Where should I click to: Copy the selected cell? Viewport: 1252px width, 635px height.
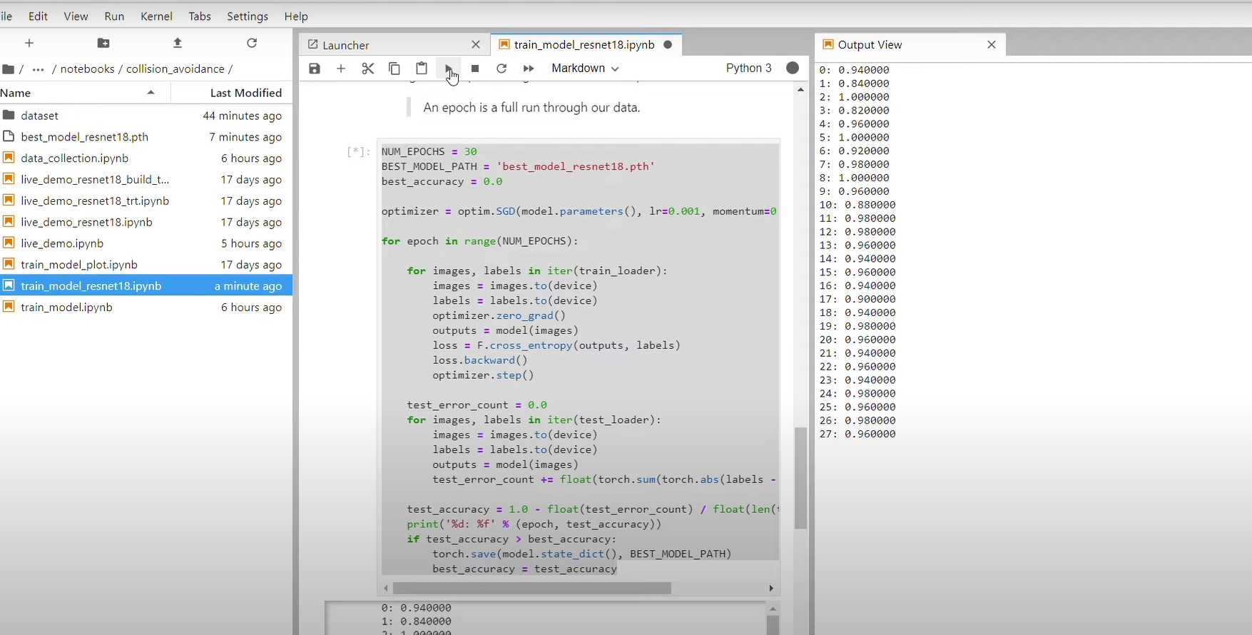395,68
